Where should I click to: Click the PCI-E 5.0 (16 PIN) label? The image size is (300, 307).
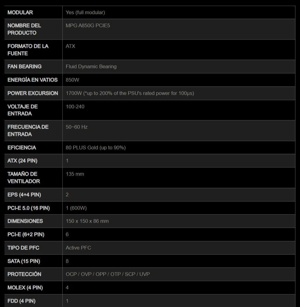(28, 208)
